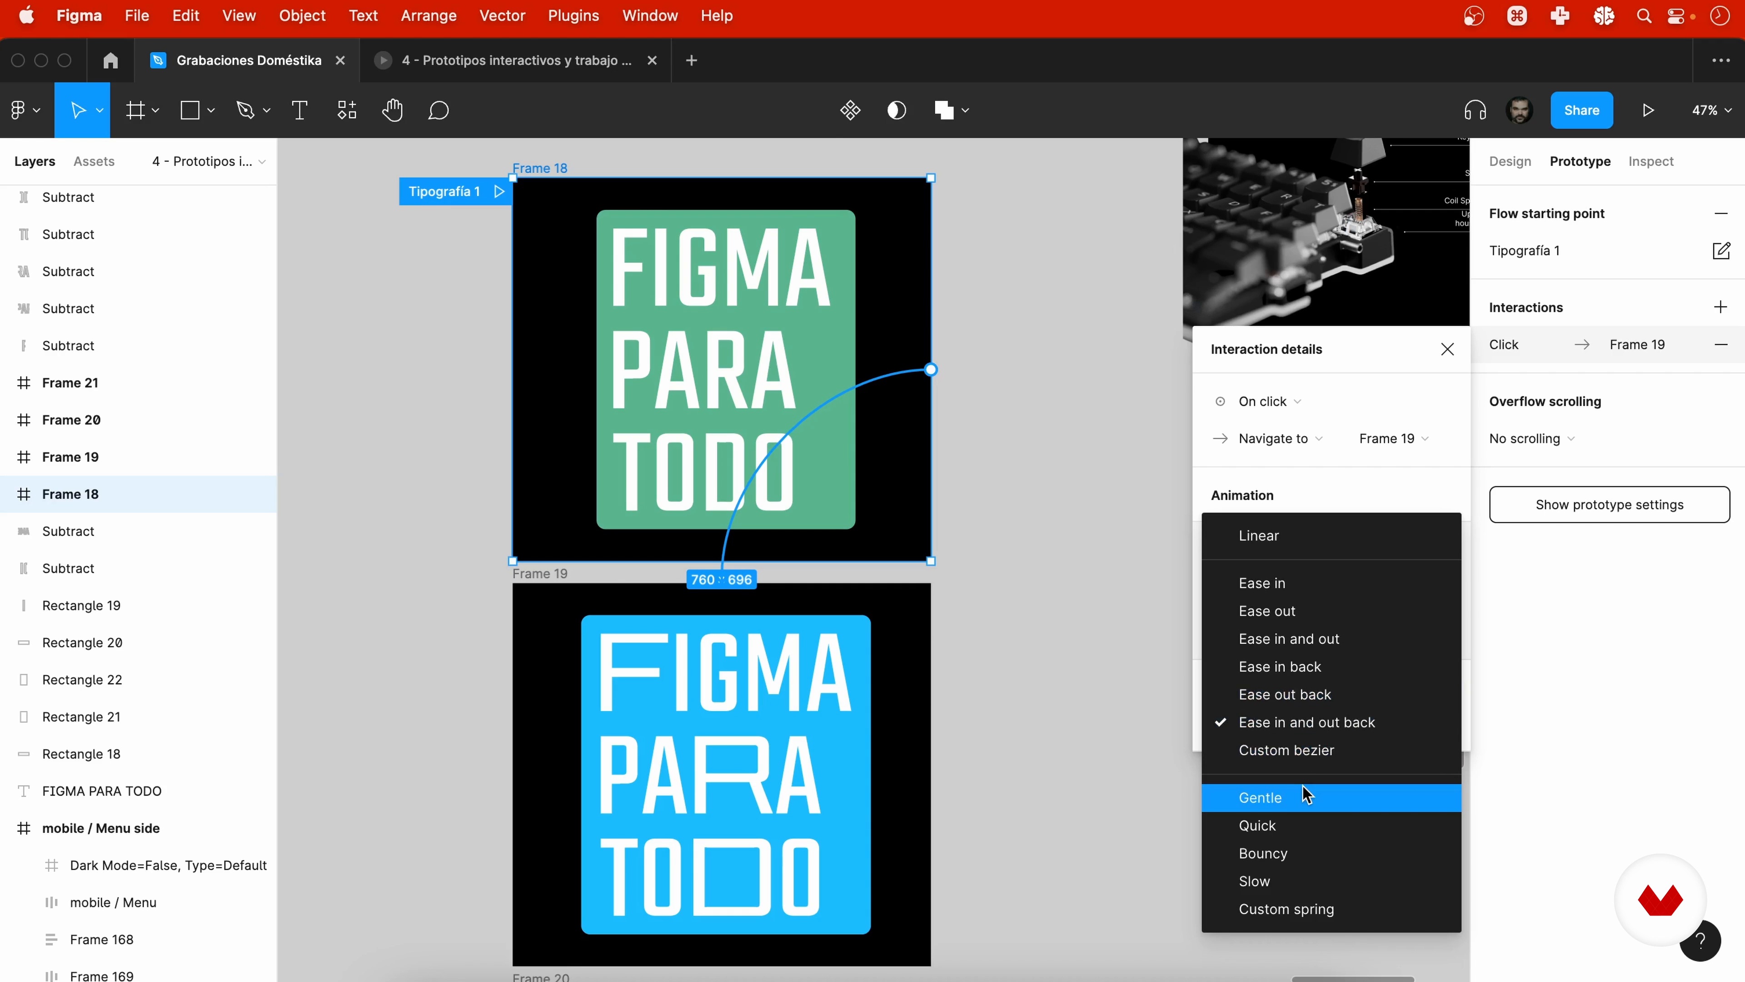The image size is (1745, 982).
Task: Add a new interaction with plus
Action: (x=1720, y=307)
